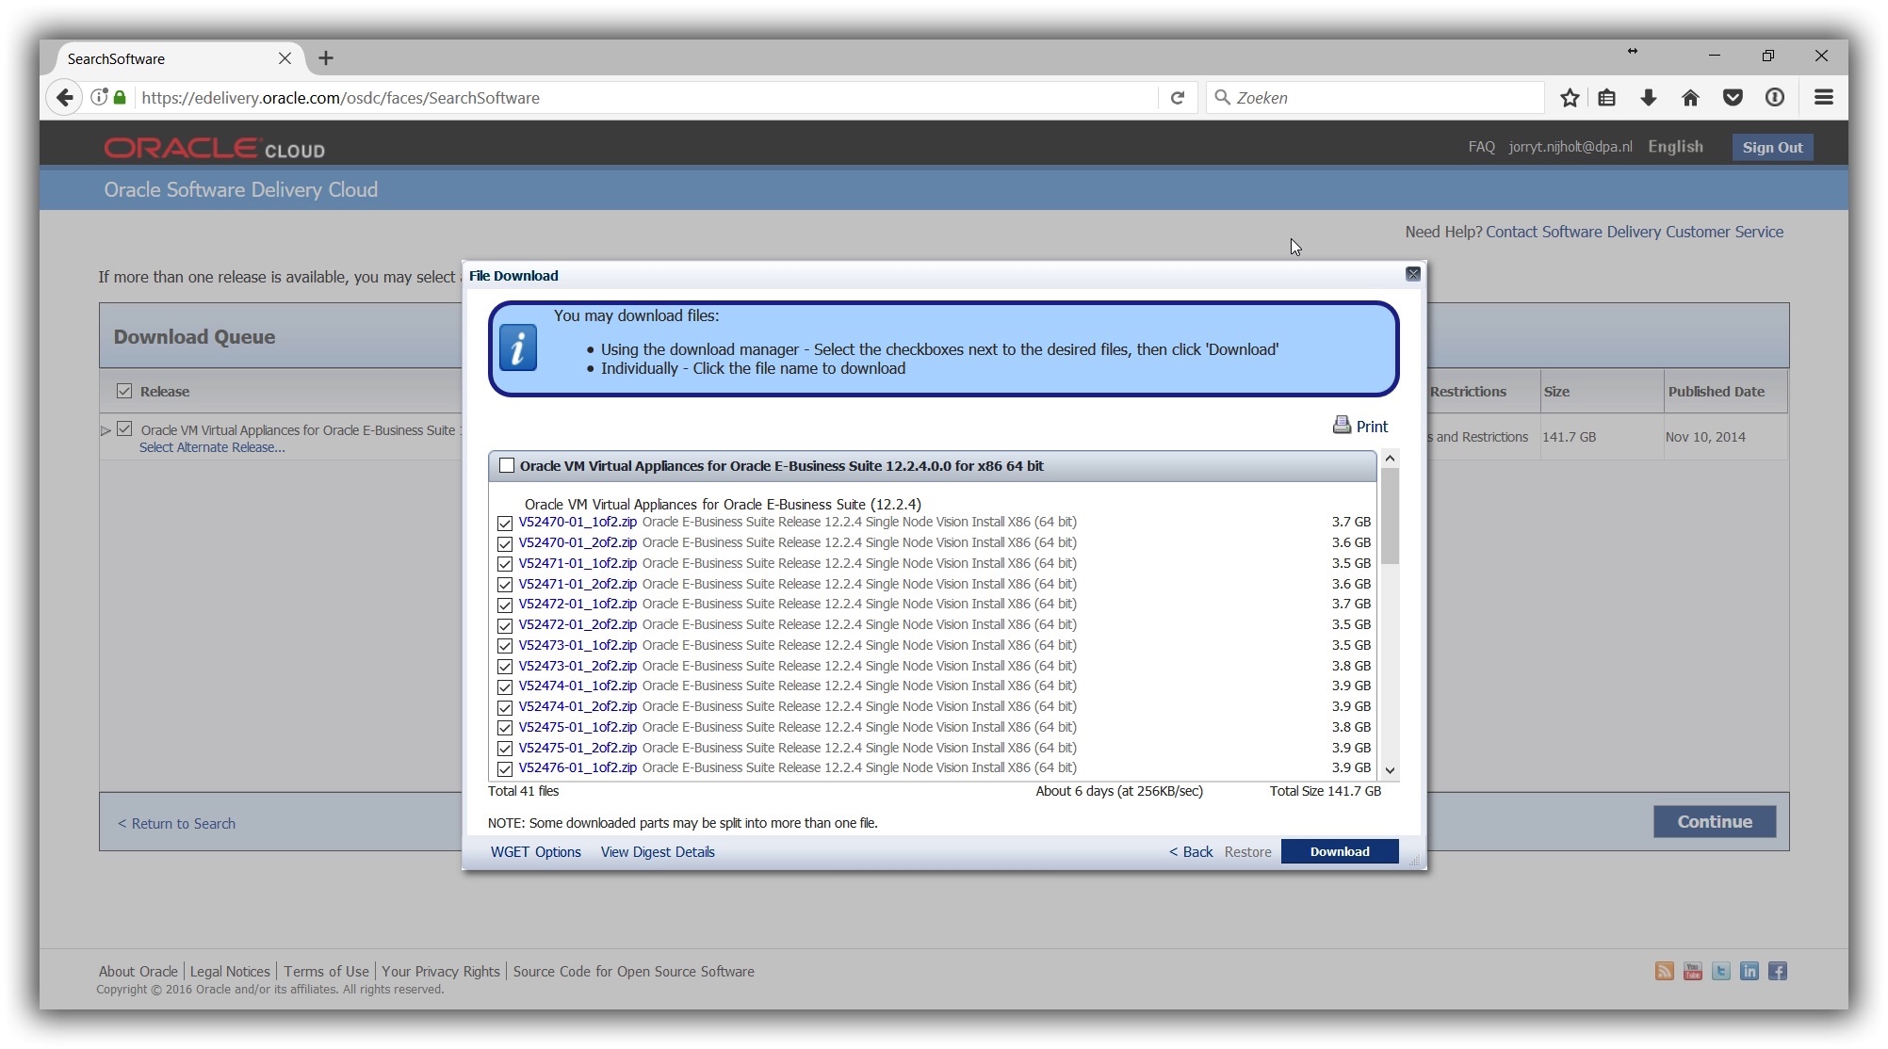Click the site identity info icon
Image resolution: width=1888 pixels, height=1049 pixels.
[x=98, y=97]
